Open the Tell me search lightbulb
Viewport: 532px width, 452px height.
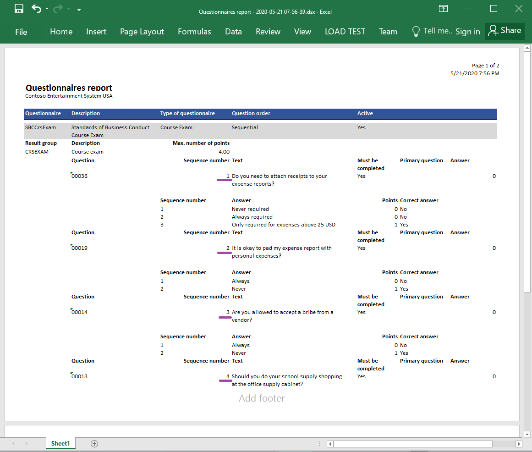(416, 31)
